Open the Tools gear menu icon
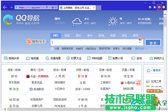168x112 pixels. pos(159,7)
